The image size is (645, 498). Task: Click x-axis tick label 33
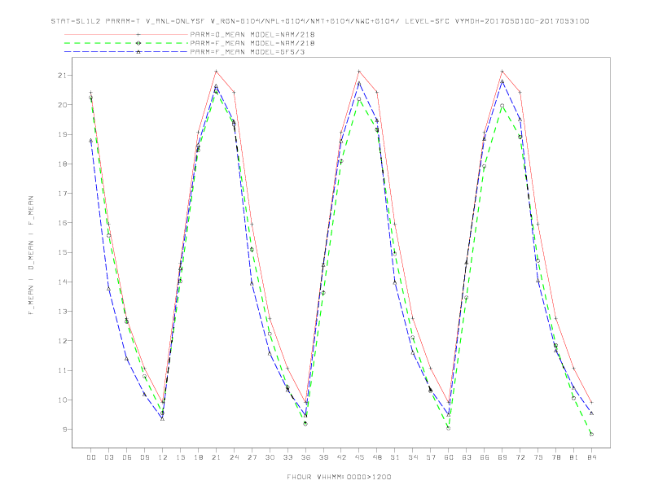coord(287,457)
